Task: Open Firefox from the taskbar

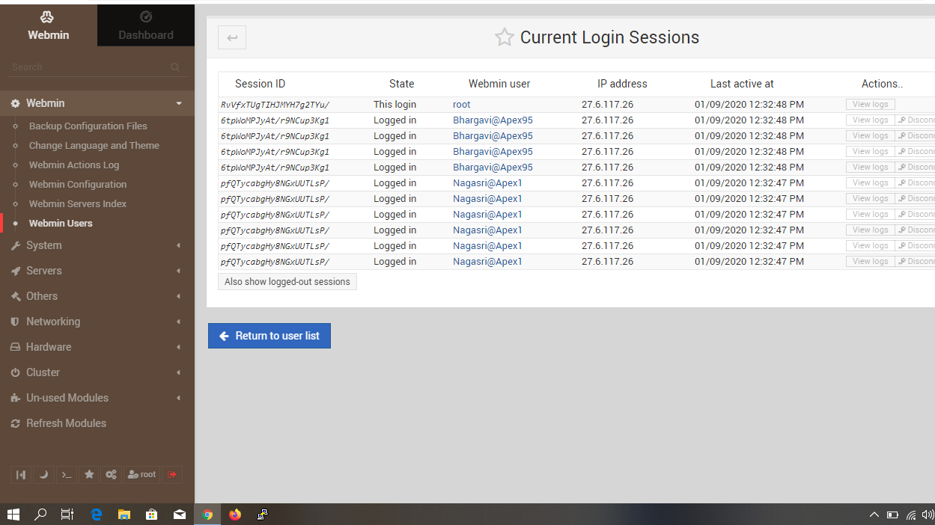Action: [234, 515]
